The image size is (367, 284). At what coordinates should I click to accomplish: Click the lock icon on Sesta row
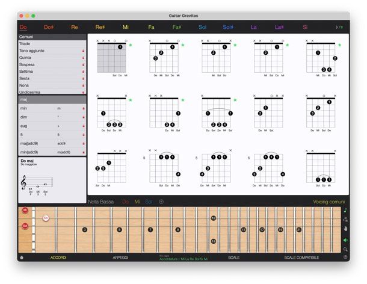coord(83,79)
